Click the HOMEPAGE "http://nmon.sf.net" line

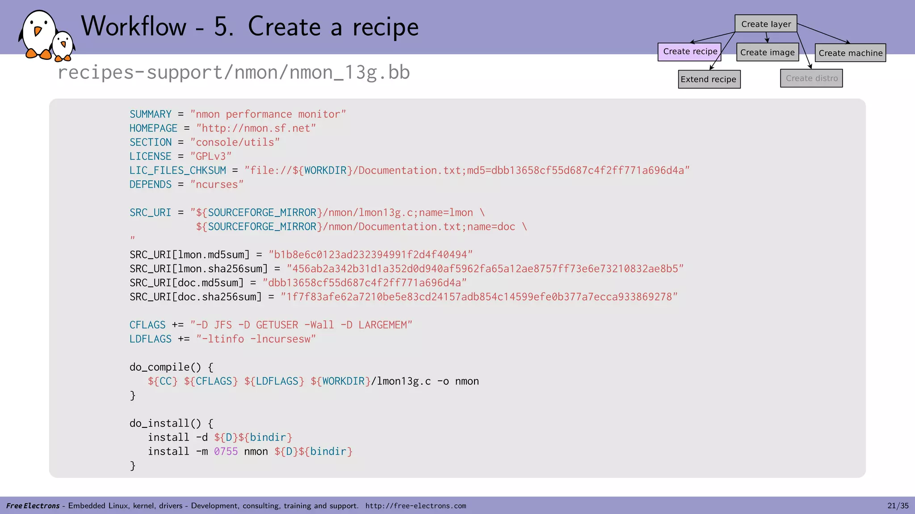222,128
